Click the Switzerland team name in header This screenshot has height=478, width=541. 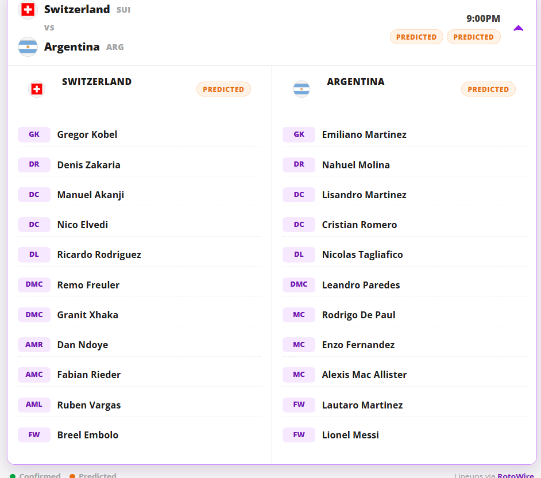tap(77, 9)
